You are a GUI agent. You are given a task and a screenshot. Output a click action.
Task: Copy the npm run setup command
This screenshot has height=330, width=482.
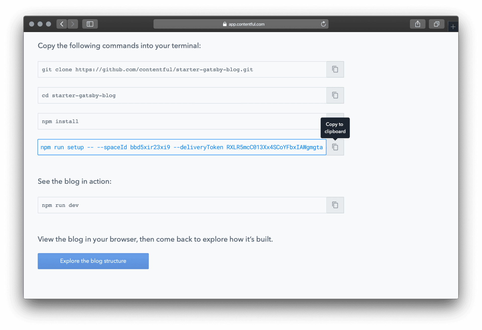[x=335, y=147]
